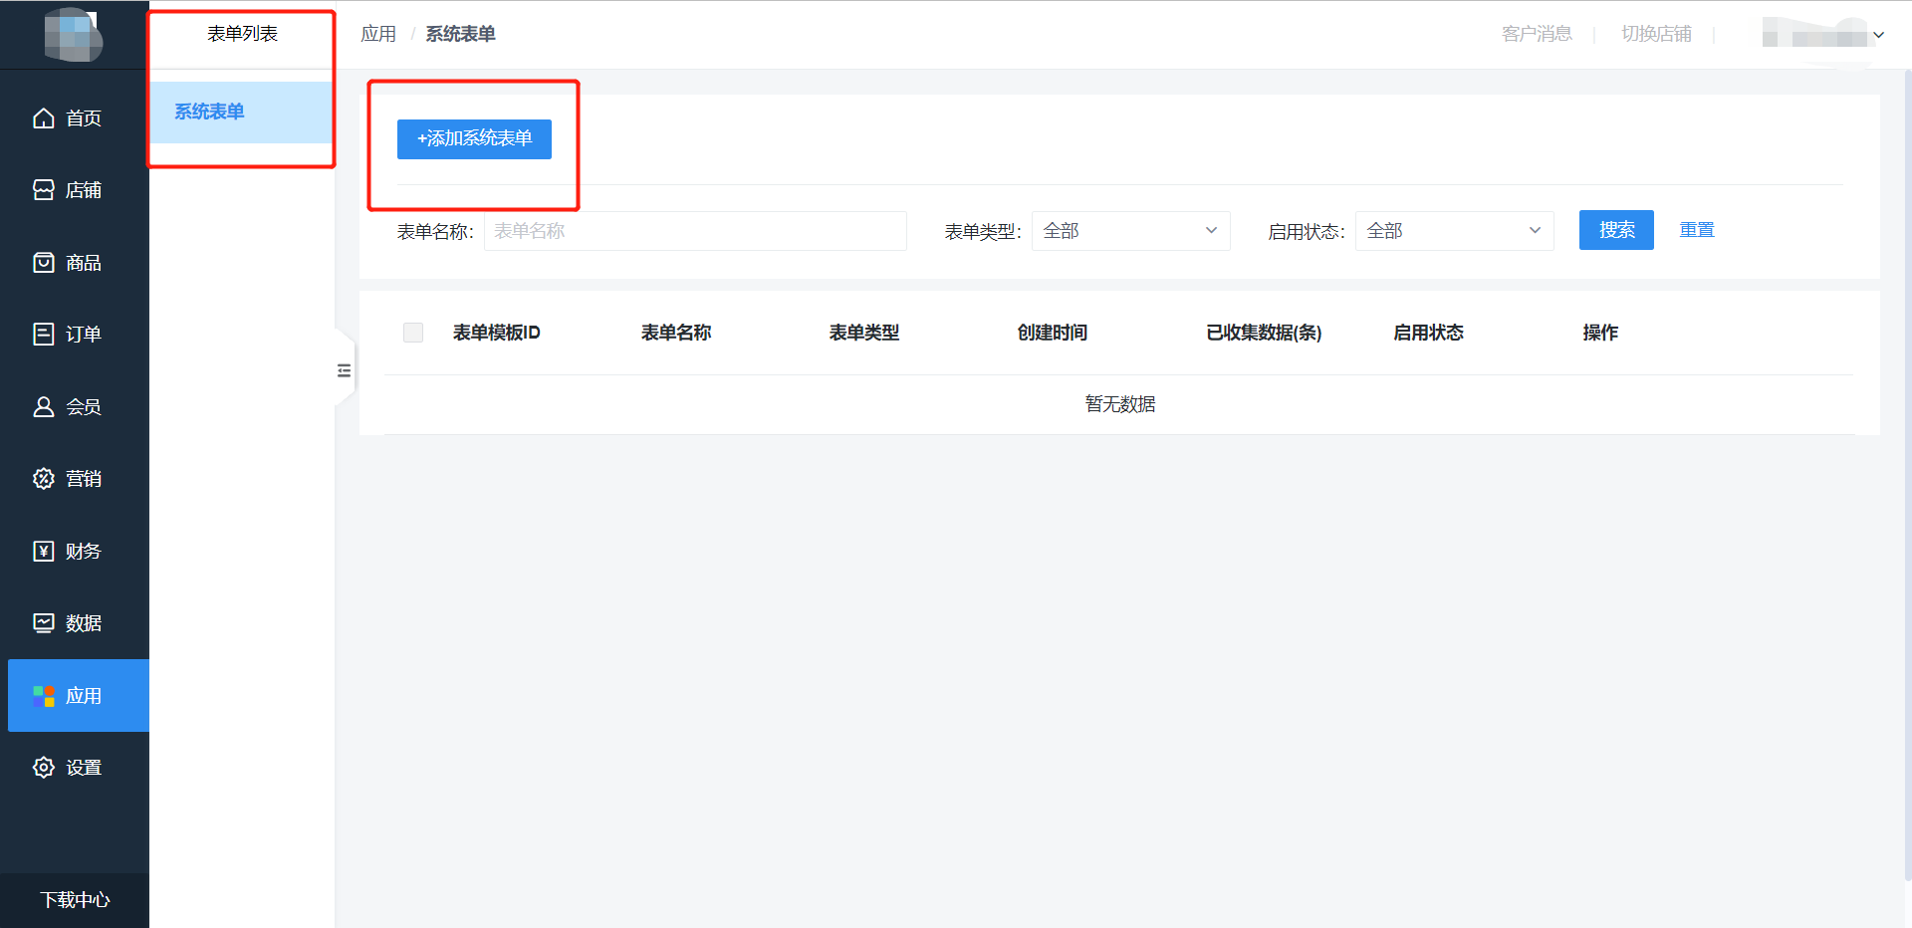Select 系统表单 in the form list menu

(x=210, y=112)
